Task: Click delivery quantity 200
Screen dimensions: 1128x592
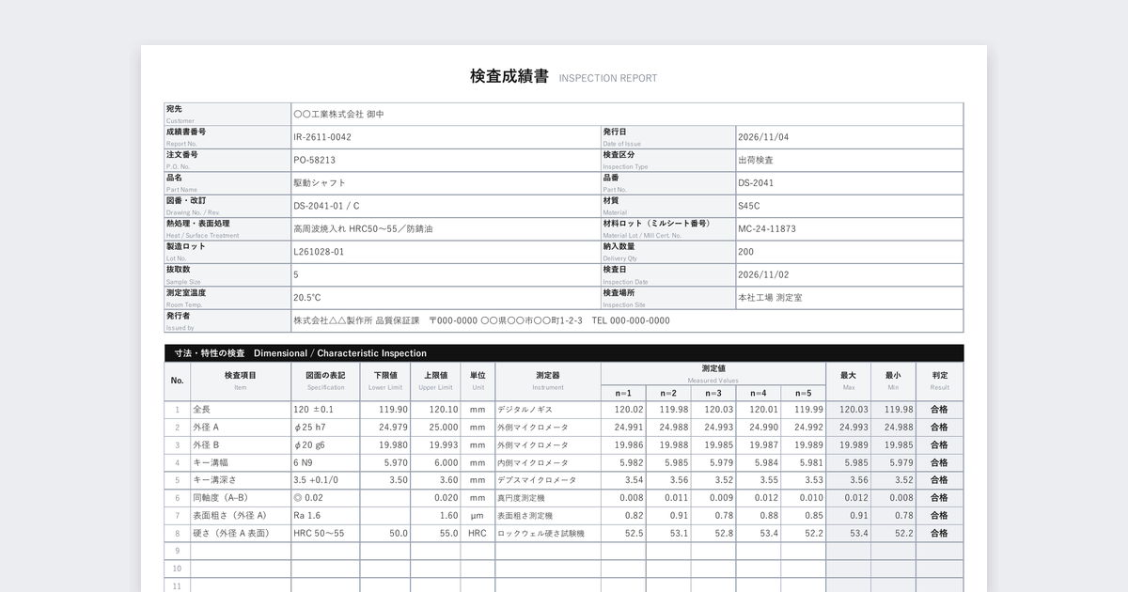Action: point(745,252)
